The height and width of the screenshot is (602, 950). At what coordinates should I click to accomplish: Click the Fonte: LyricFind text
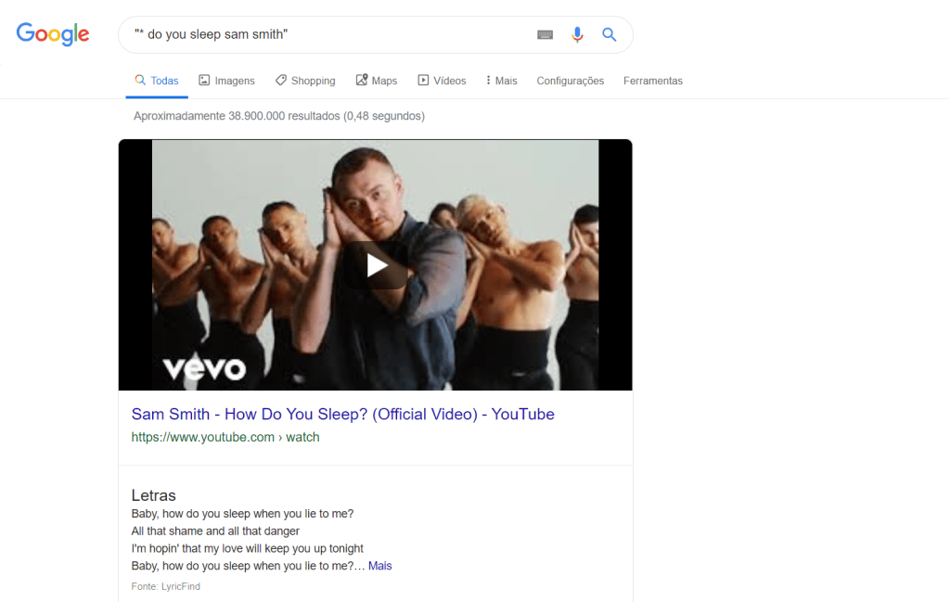click(165, 586)
